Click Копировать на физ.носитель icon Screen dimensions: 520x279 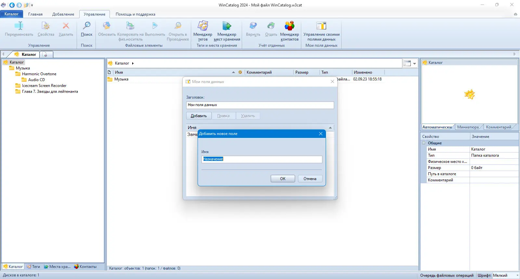click(130, 26)
